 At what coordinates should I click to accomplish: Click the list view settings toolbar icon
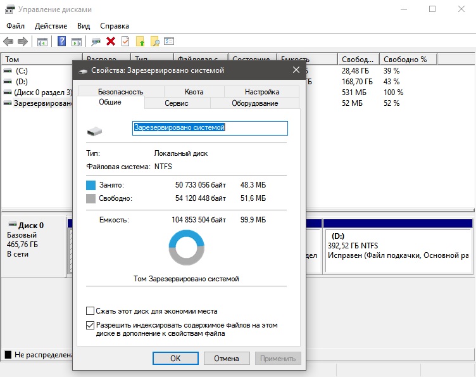(169, 41)
